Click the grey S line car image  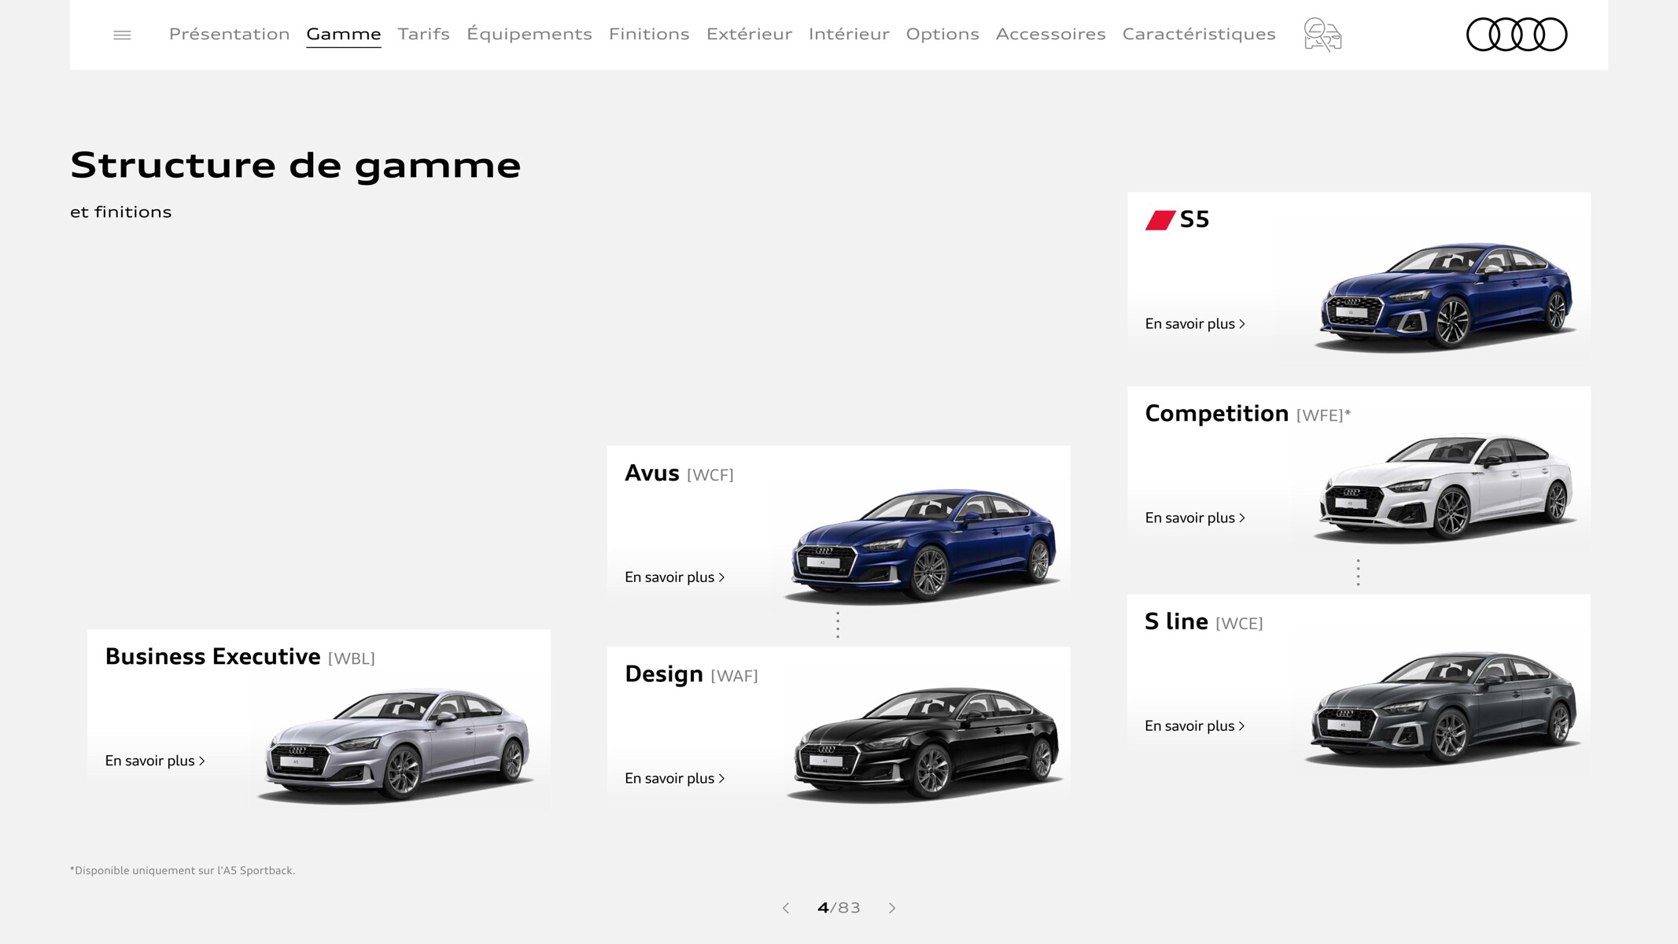(1443, 709)
